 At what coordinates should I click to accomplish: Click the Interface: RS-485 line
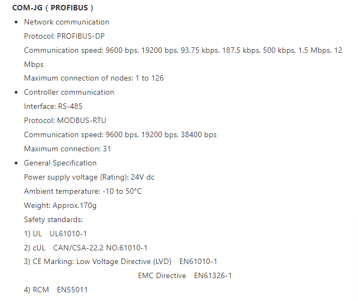[x=53, y=106]
